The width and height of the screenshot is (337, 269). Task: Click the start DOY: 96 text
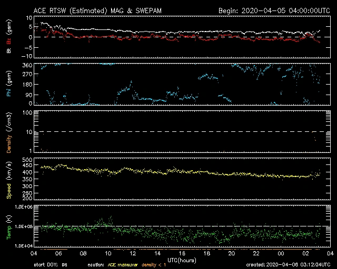[x=51, y=265]
